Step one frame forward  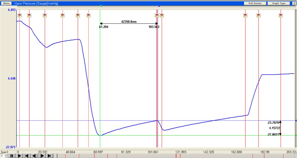(42, 156)
